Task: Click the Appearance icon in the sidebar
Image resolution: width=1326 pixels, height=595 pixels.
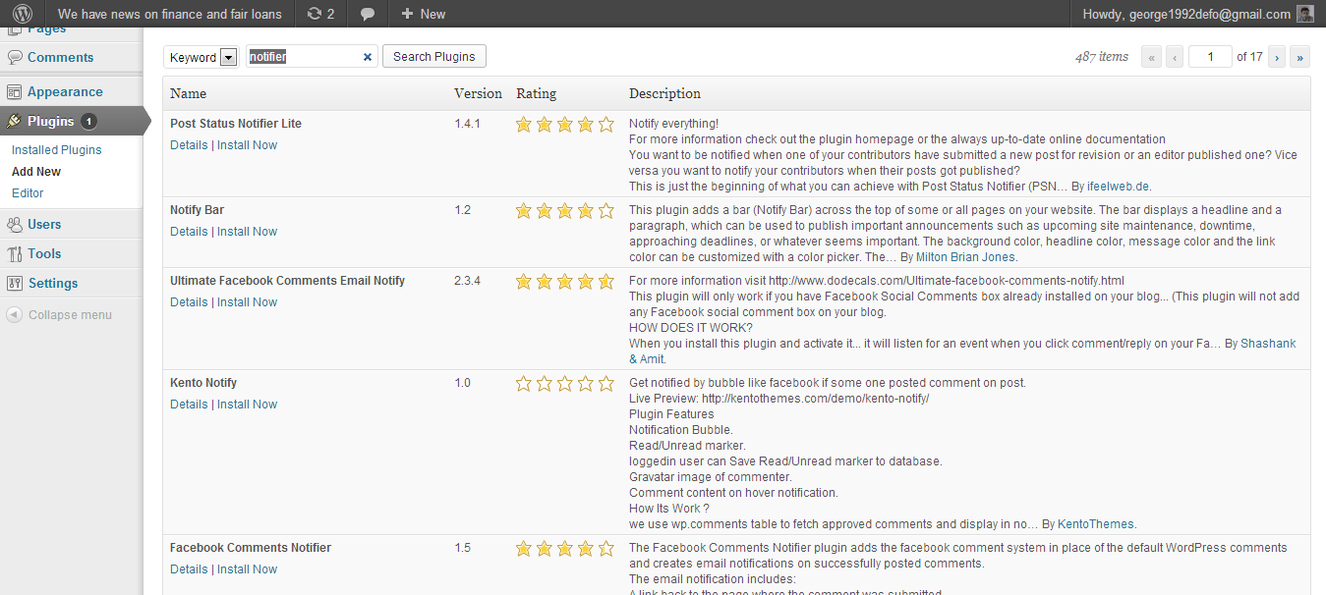Action: [16, 90]
